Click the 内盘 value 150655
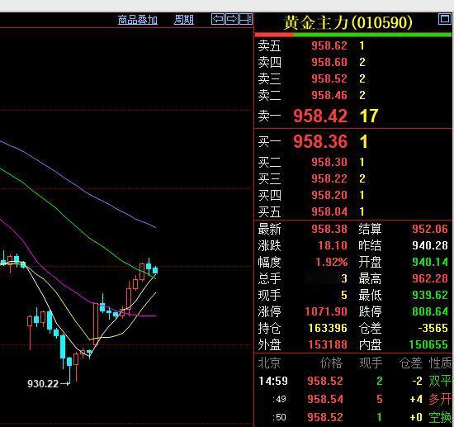The width and height of the screenshot is (454, 427). click(428, 344)
